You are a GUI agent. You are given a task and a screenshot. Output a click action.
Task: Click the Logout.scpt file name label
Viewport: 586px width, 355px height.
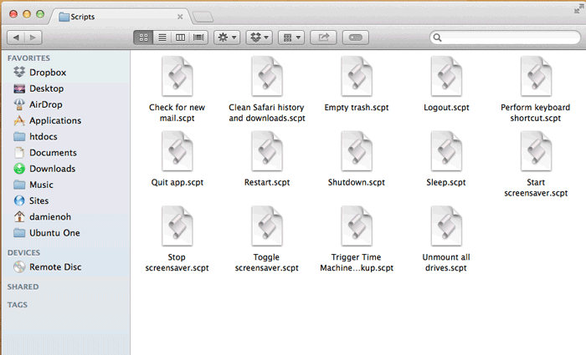(446, 108)
